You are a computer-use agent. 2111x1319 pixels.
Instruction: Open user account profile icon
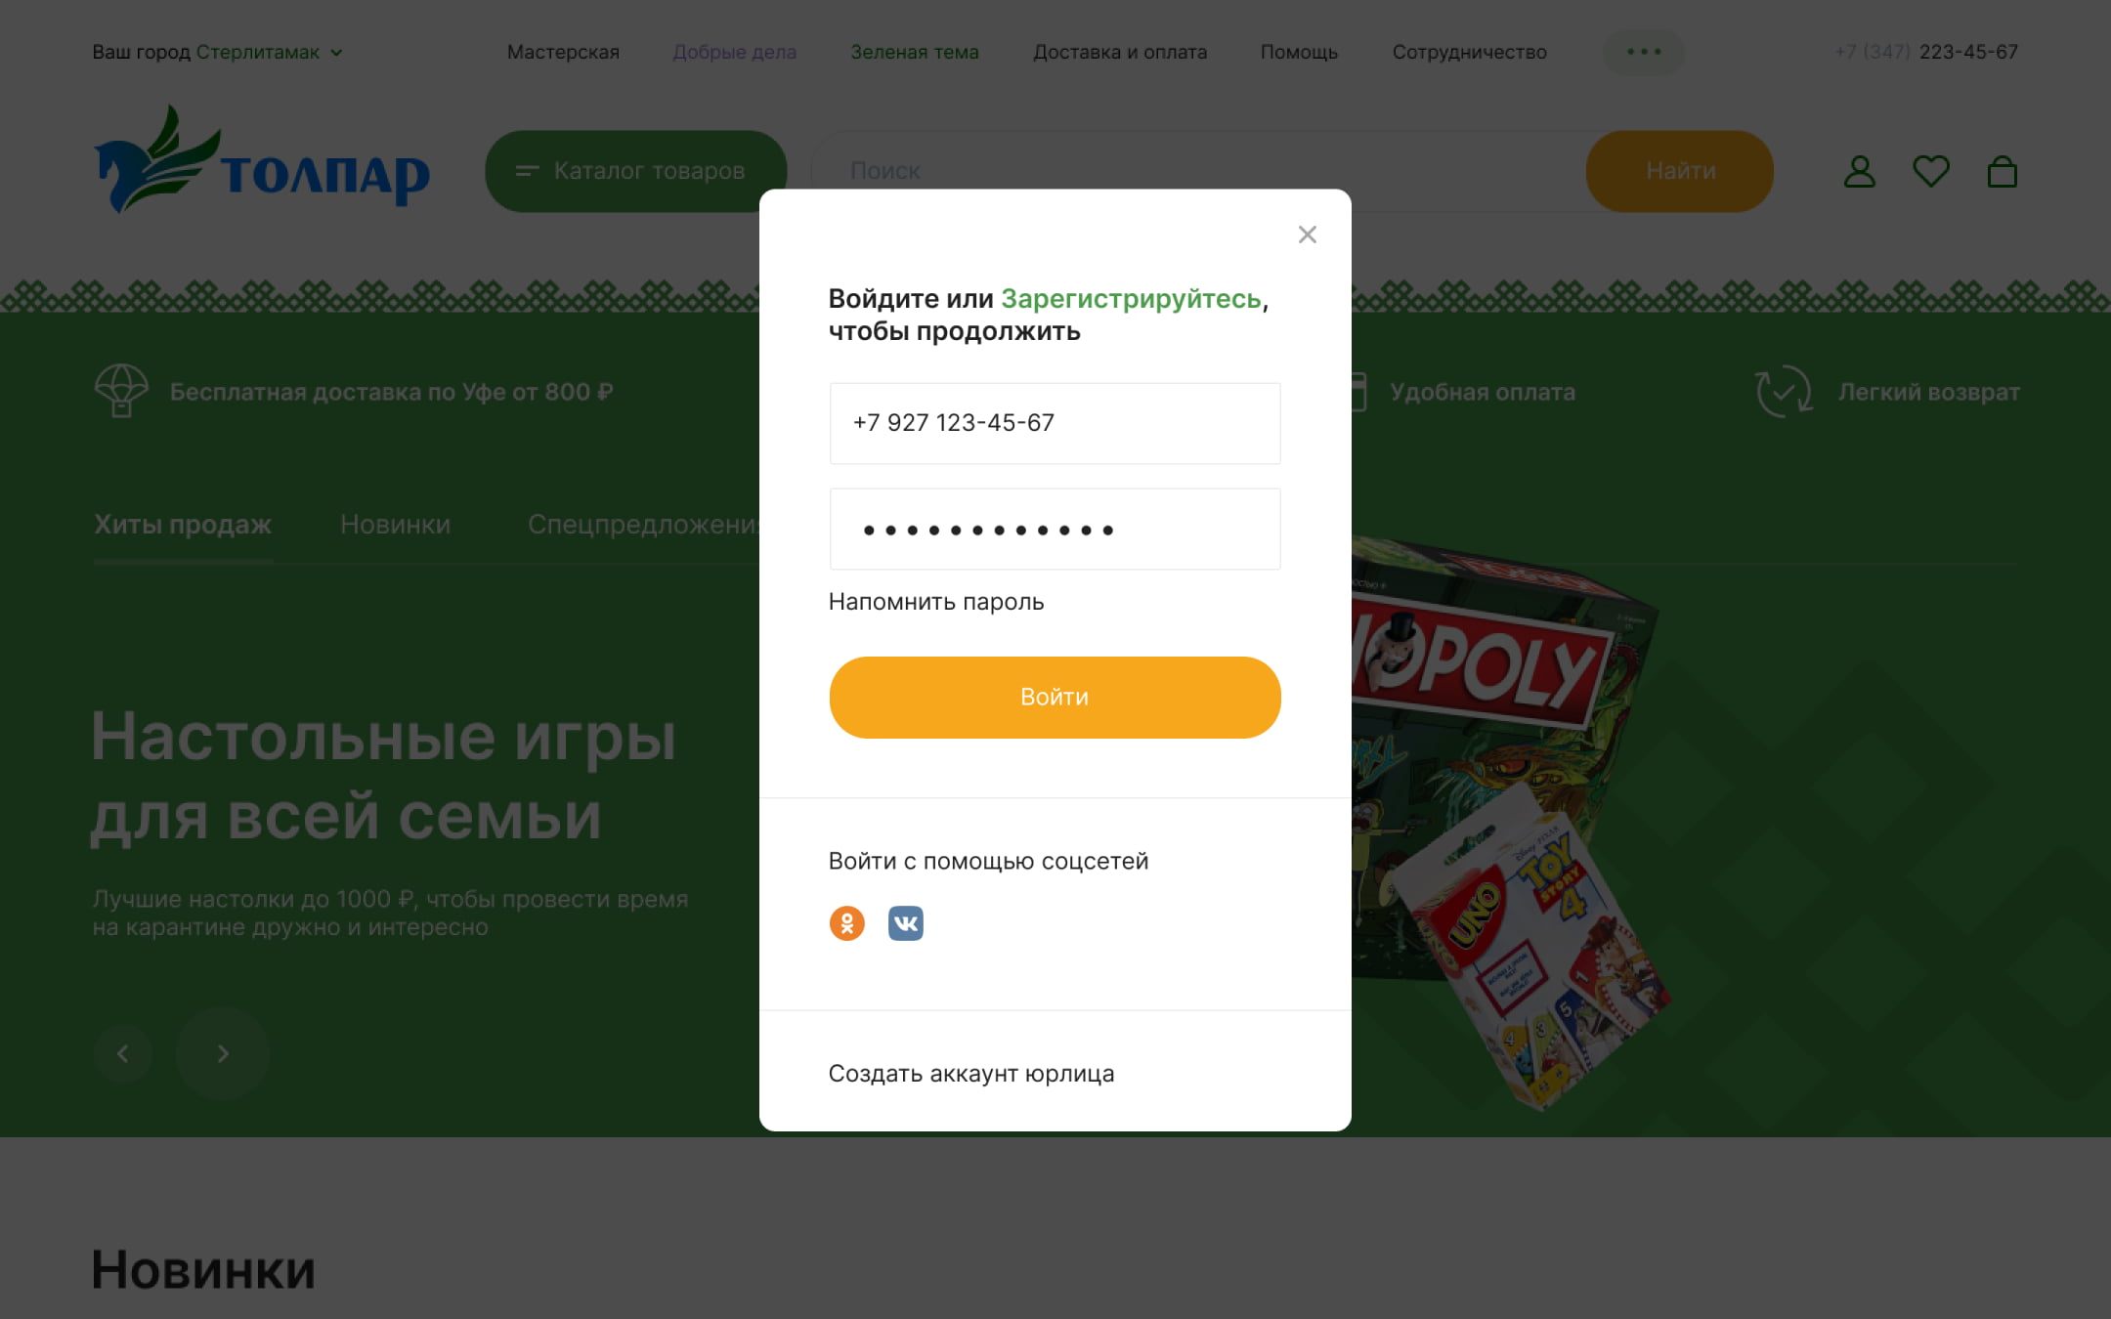pyautogui.click(x=1859, y=172)
